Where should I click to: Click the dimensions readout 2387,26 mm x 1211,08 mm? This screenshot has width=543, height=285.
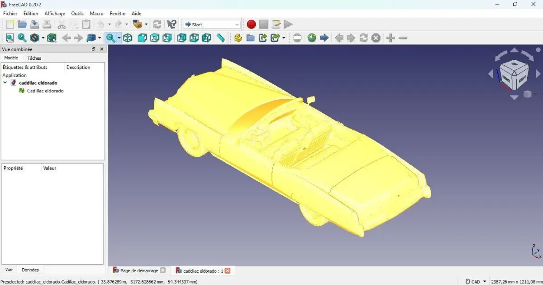click(x=516, y=281)
